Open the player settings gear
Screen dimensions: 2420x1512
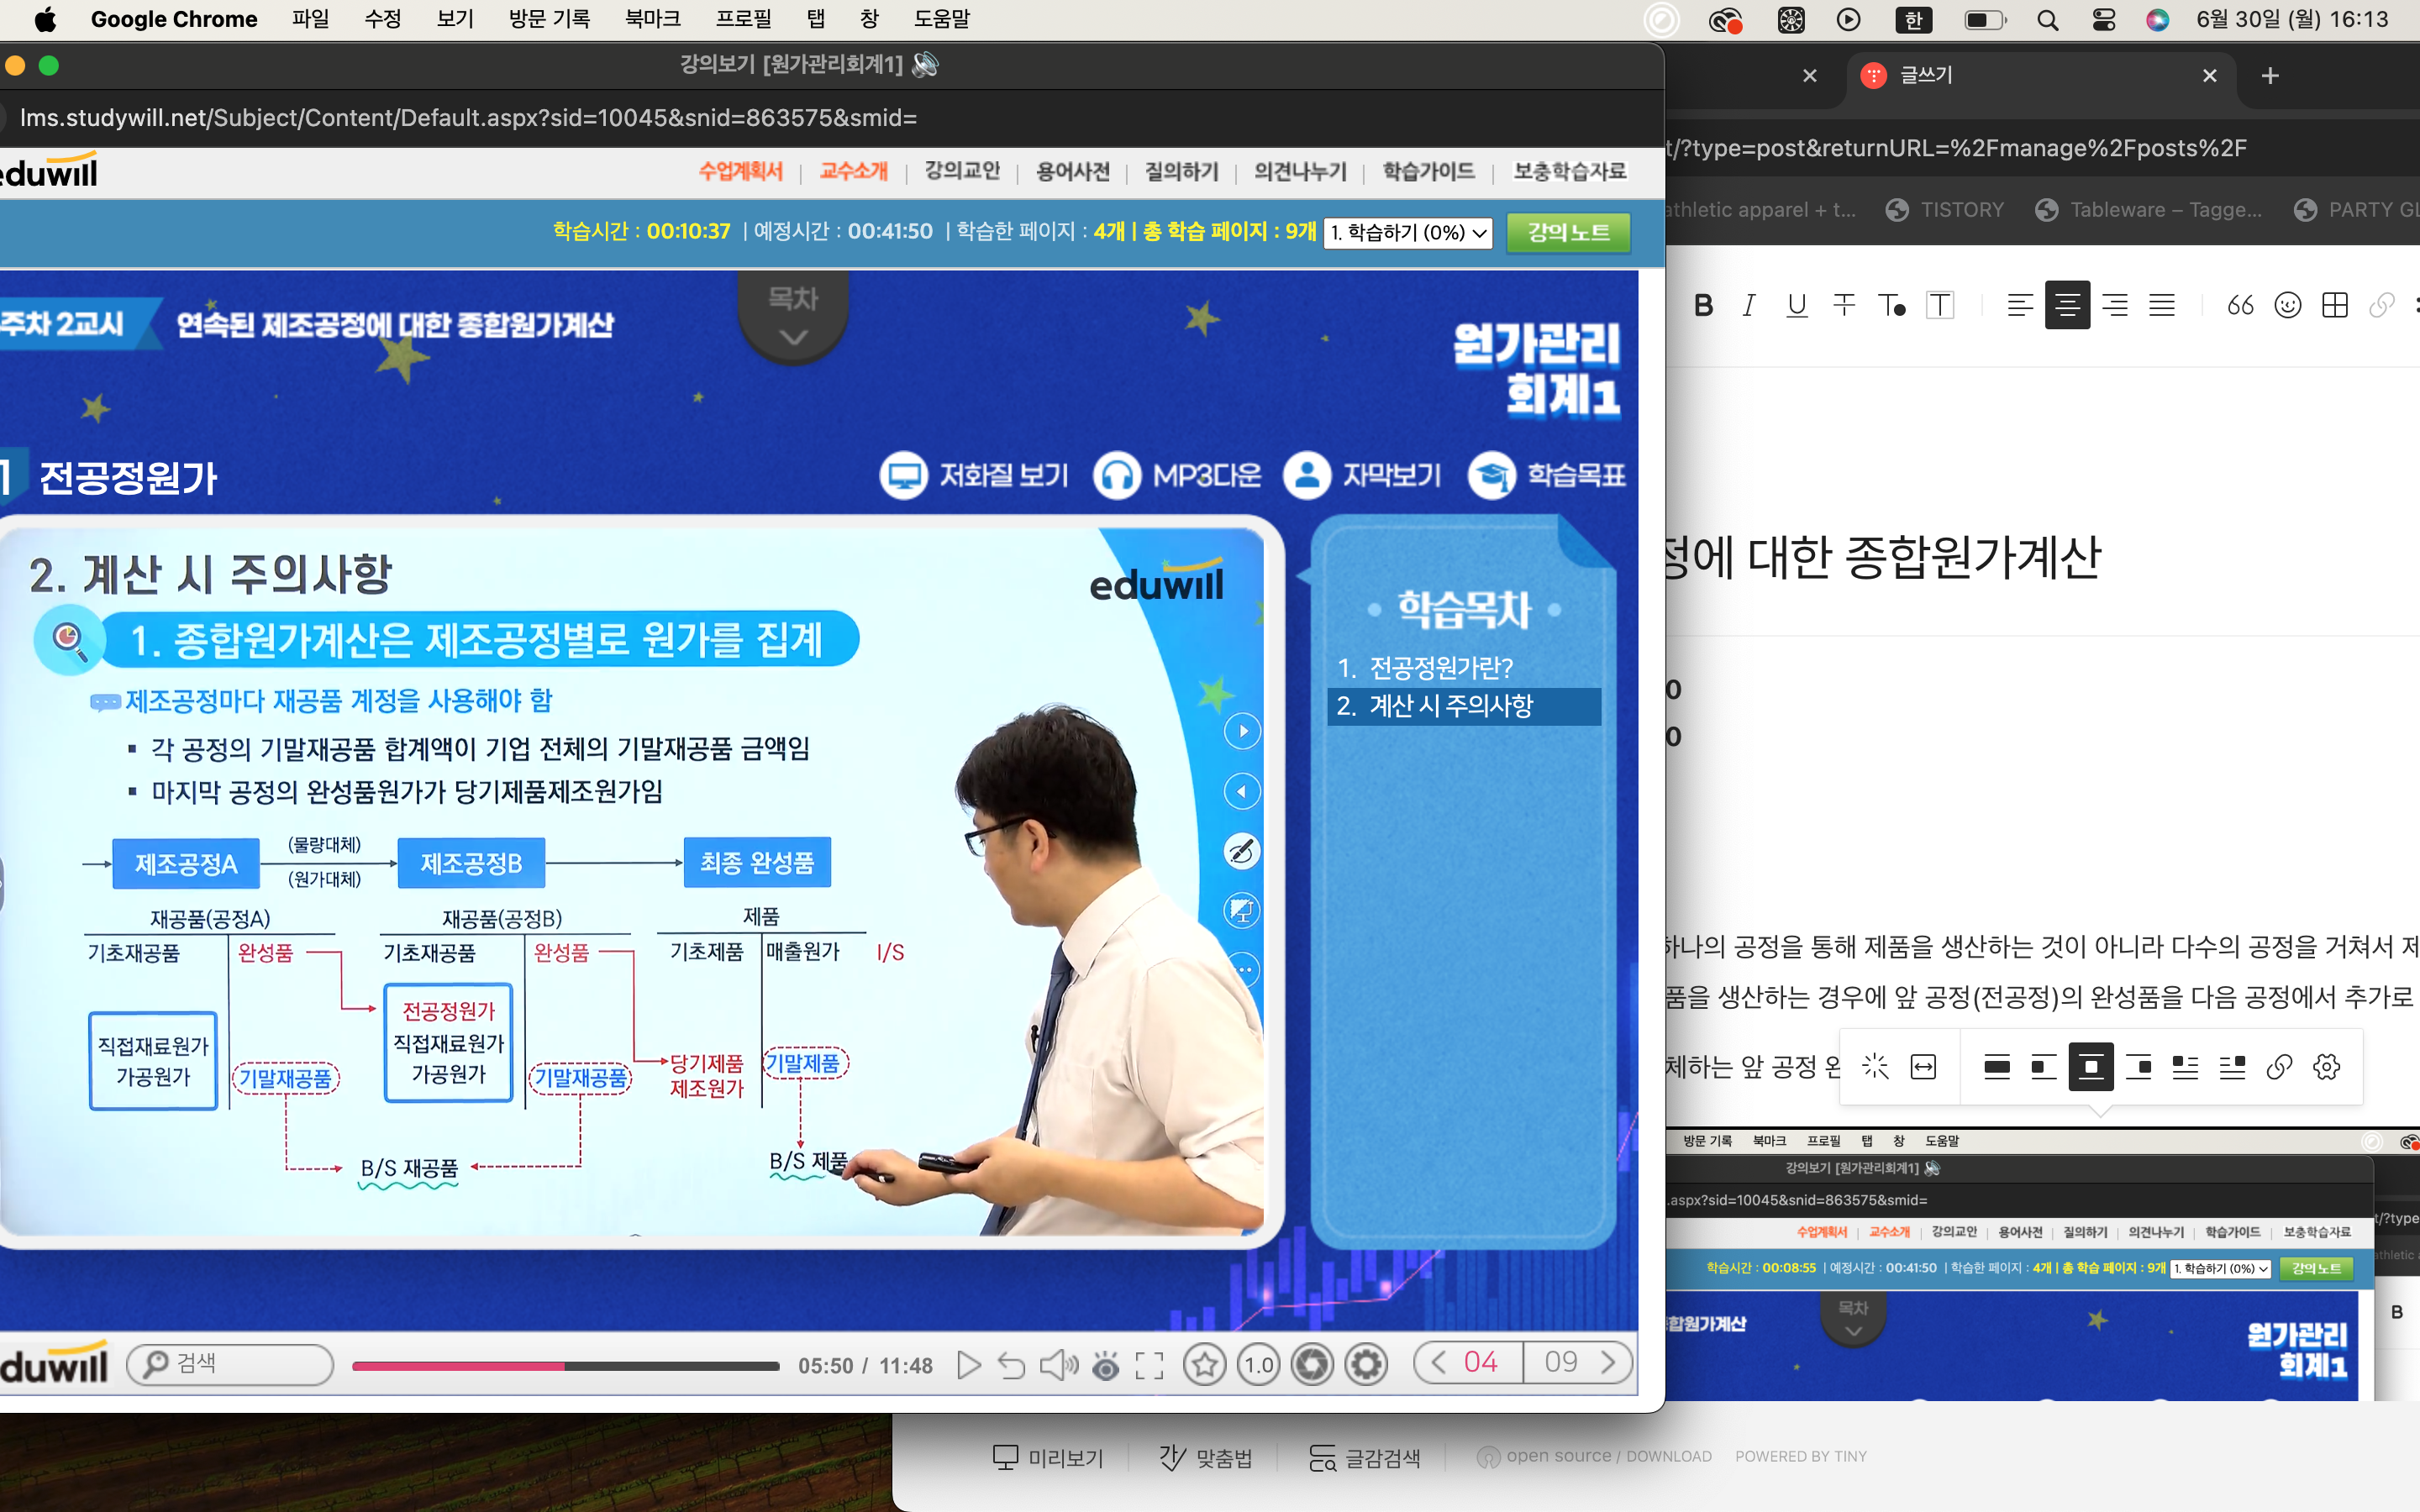click(1366, 1364)
